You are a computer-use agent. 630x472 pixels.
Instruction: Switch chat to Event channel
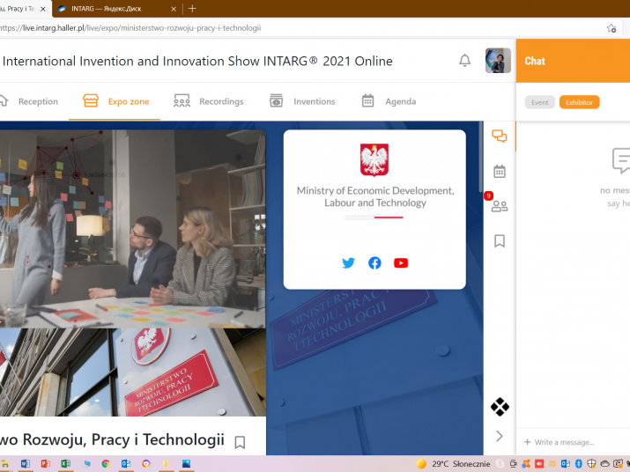[539, 102]
